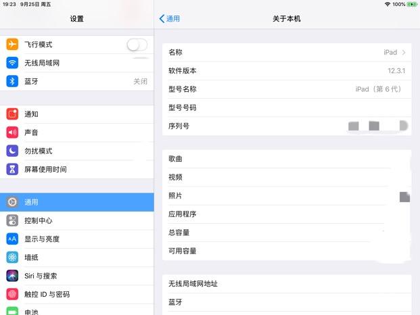Tap the battery indicator in status bar
Viewport: 420px width, 315px height.
412,4
